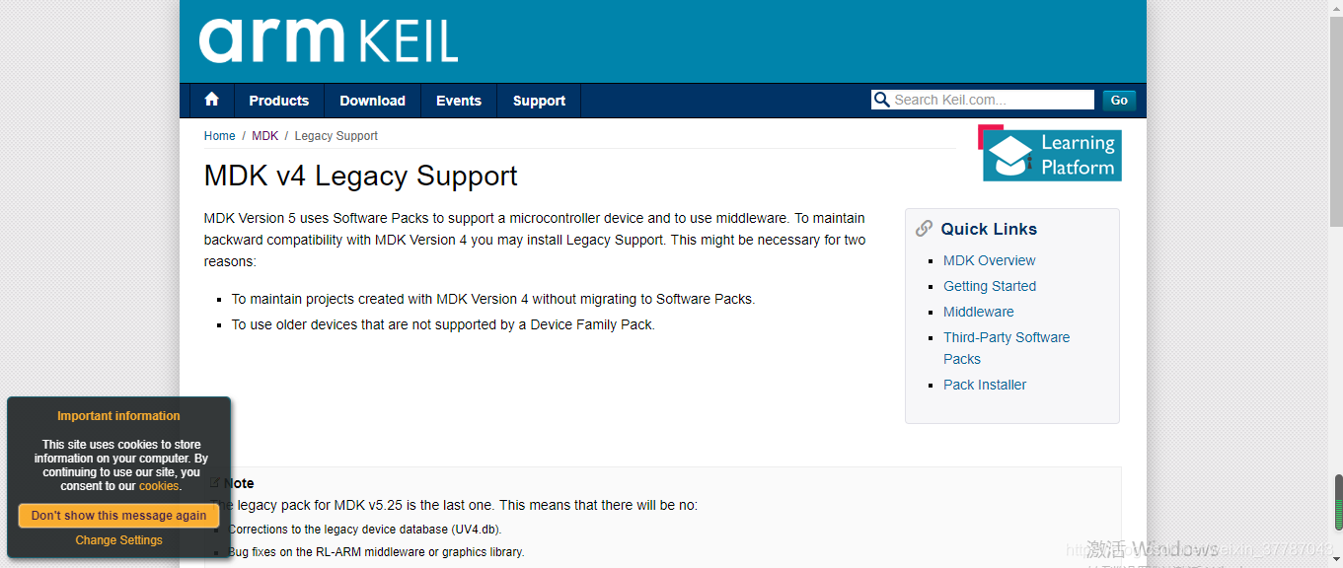
Task: Open Third-Party Software Packs link
Action: click(1007, 348)
